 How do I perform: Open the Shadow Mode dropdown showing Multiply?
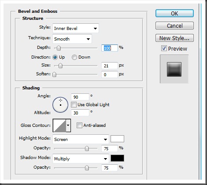click(x=81, y=159)
